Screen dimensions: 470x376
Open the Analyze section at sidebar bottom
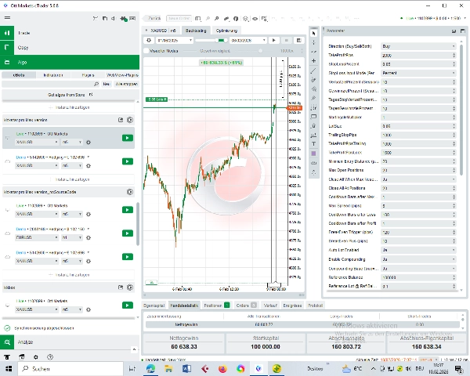point(70,342)
